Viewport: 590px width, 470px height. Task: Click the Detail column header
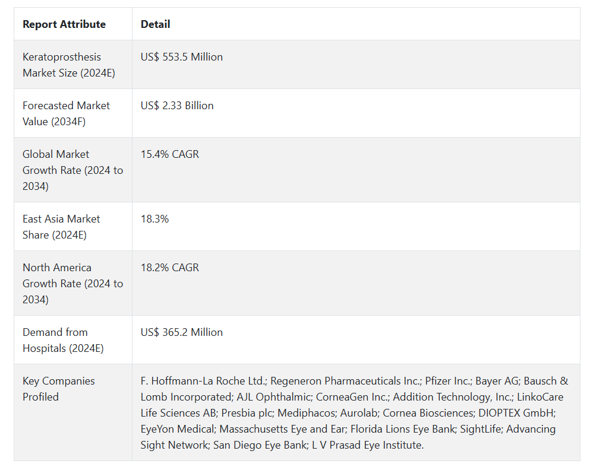156,24
